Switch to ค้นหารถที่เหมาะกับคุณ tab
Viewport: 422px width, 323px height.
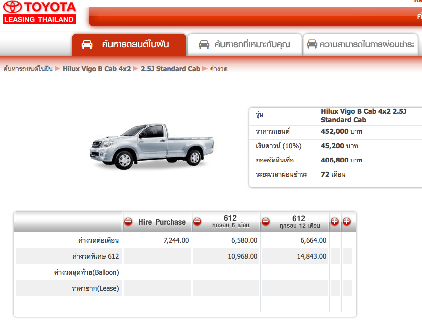click(244, 45)
